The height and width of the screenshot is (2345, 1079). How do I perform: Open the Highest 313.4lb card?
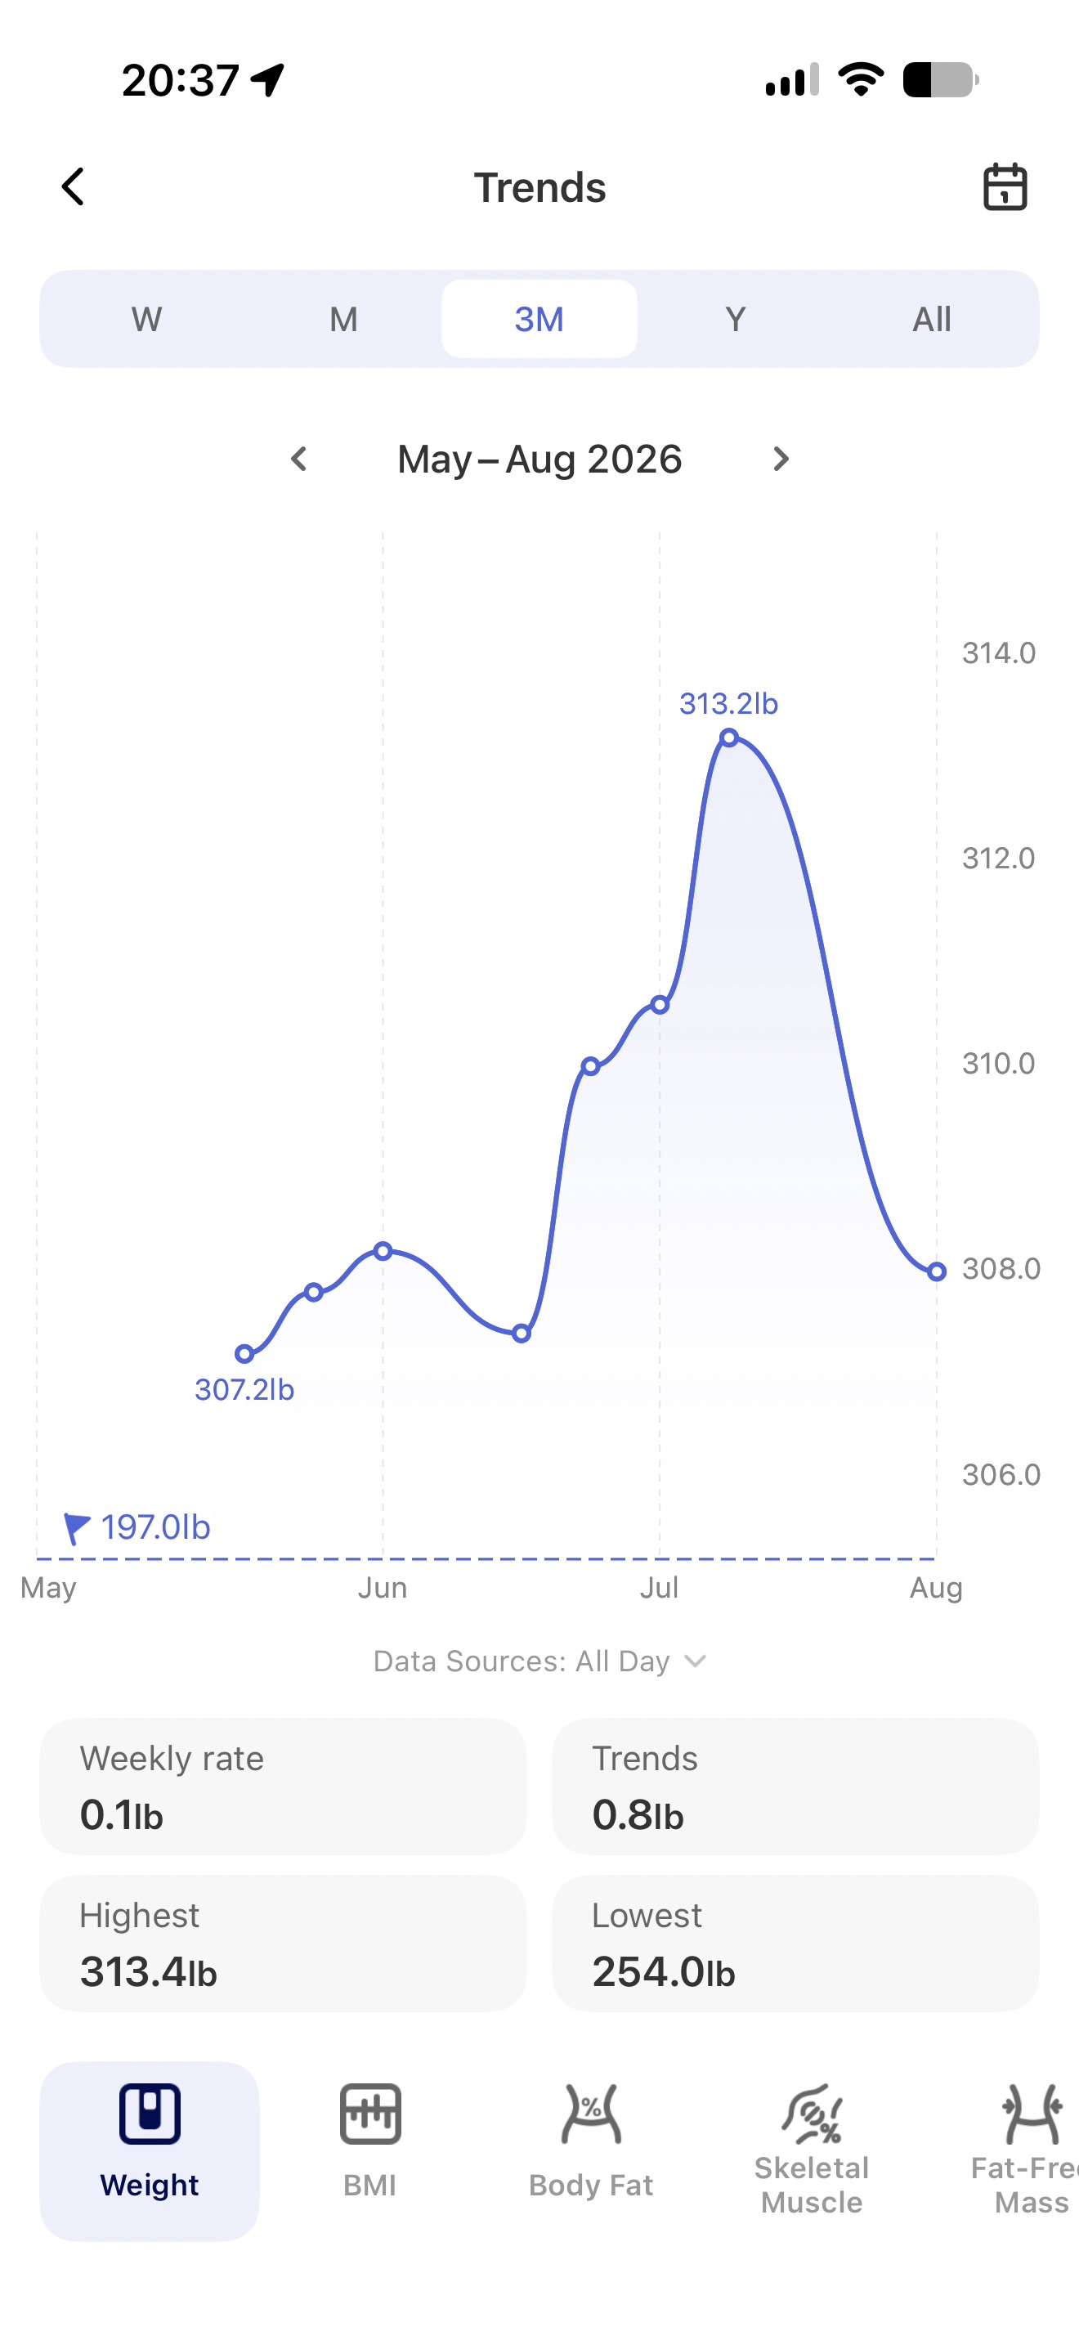click(x=283, y=1943)
